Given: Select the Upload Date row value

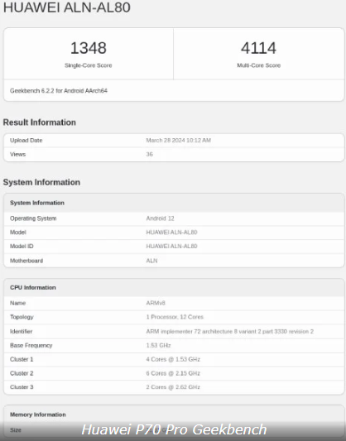Looking at the screenshot, I should [178, 140].
